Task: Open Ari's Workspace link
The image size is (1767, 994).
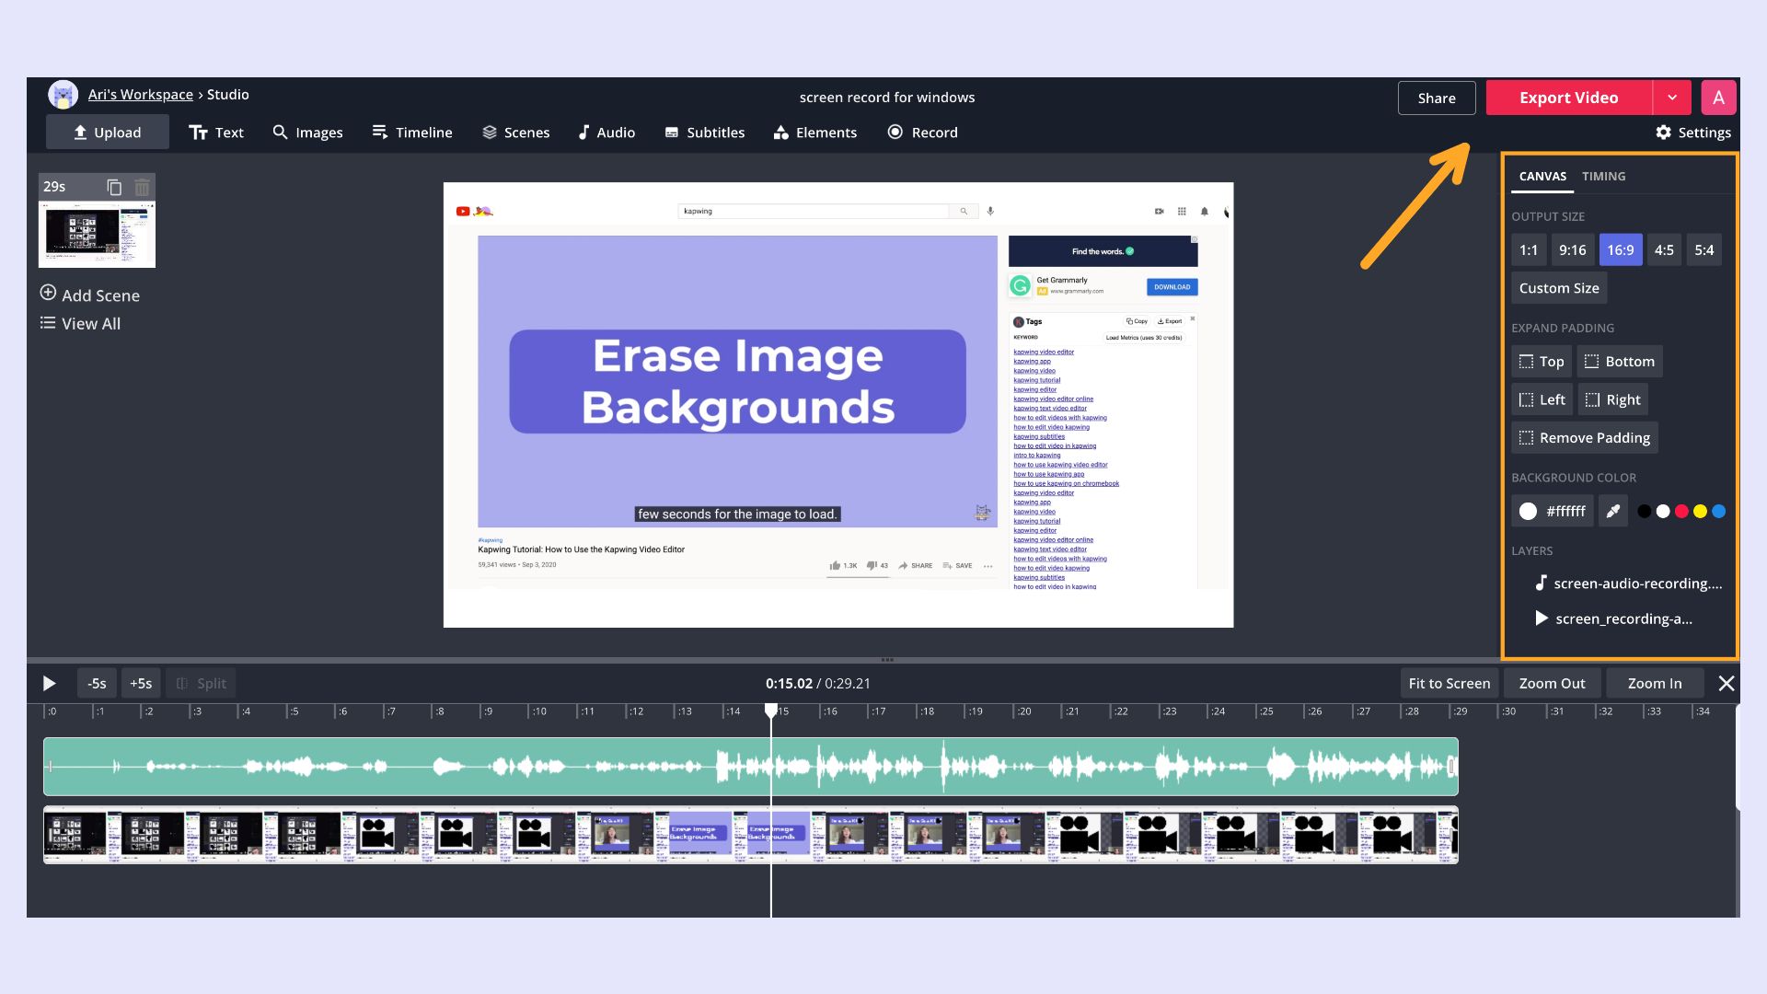Action: coord(140,95)
